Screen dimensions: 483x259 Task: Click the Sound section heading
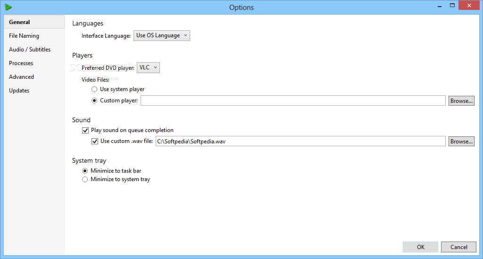click(x=81, y=120)
